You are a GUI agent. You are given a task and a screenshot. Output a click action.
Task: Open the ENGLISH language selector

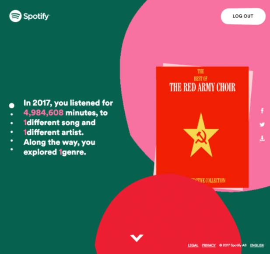(x=257, y=245)
